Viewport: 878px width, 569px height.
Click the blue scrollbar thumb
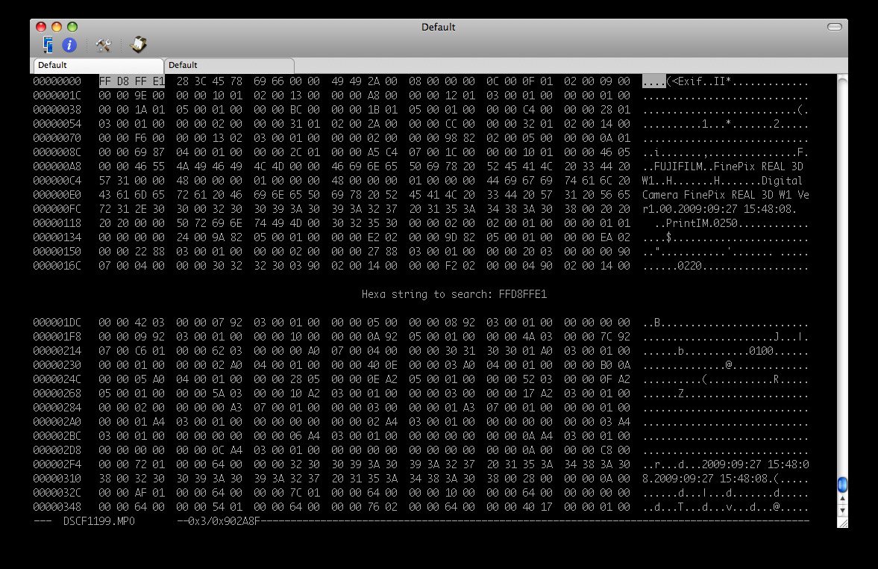click(842, 485)
